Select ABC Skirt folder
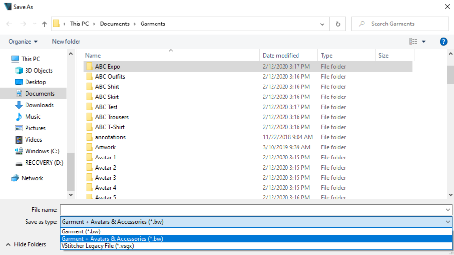This screenshot has height=255, width=454. click(107, 97)
